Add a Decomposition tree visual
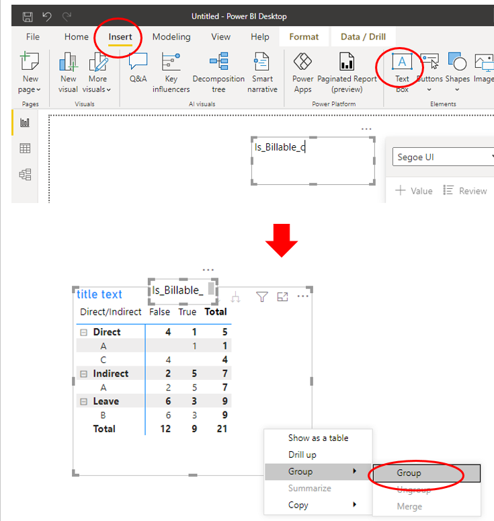Viewport: 494px width, 521px height. pyautogui.click(x=218, y=73)
